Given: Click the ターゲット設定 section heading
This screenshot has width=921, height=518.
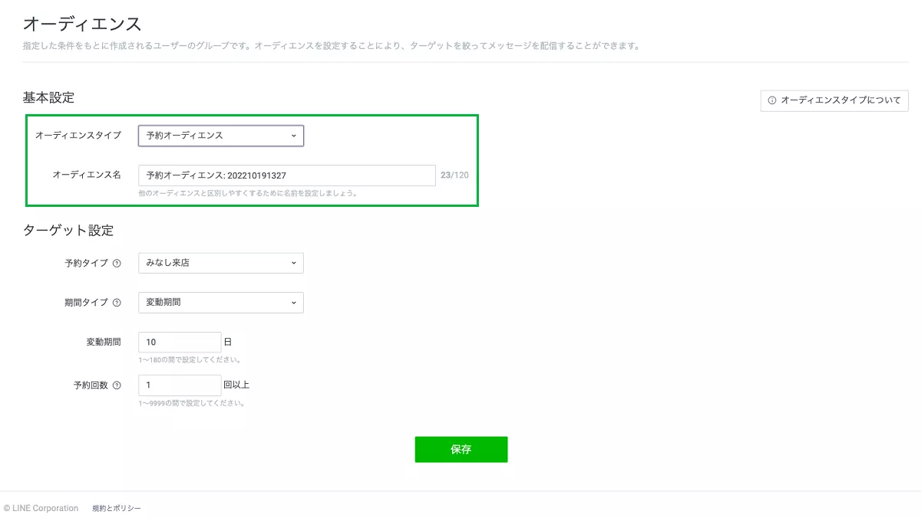Looking at the screenshot, I should coord(68,230).
